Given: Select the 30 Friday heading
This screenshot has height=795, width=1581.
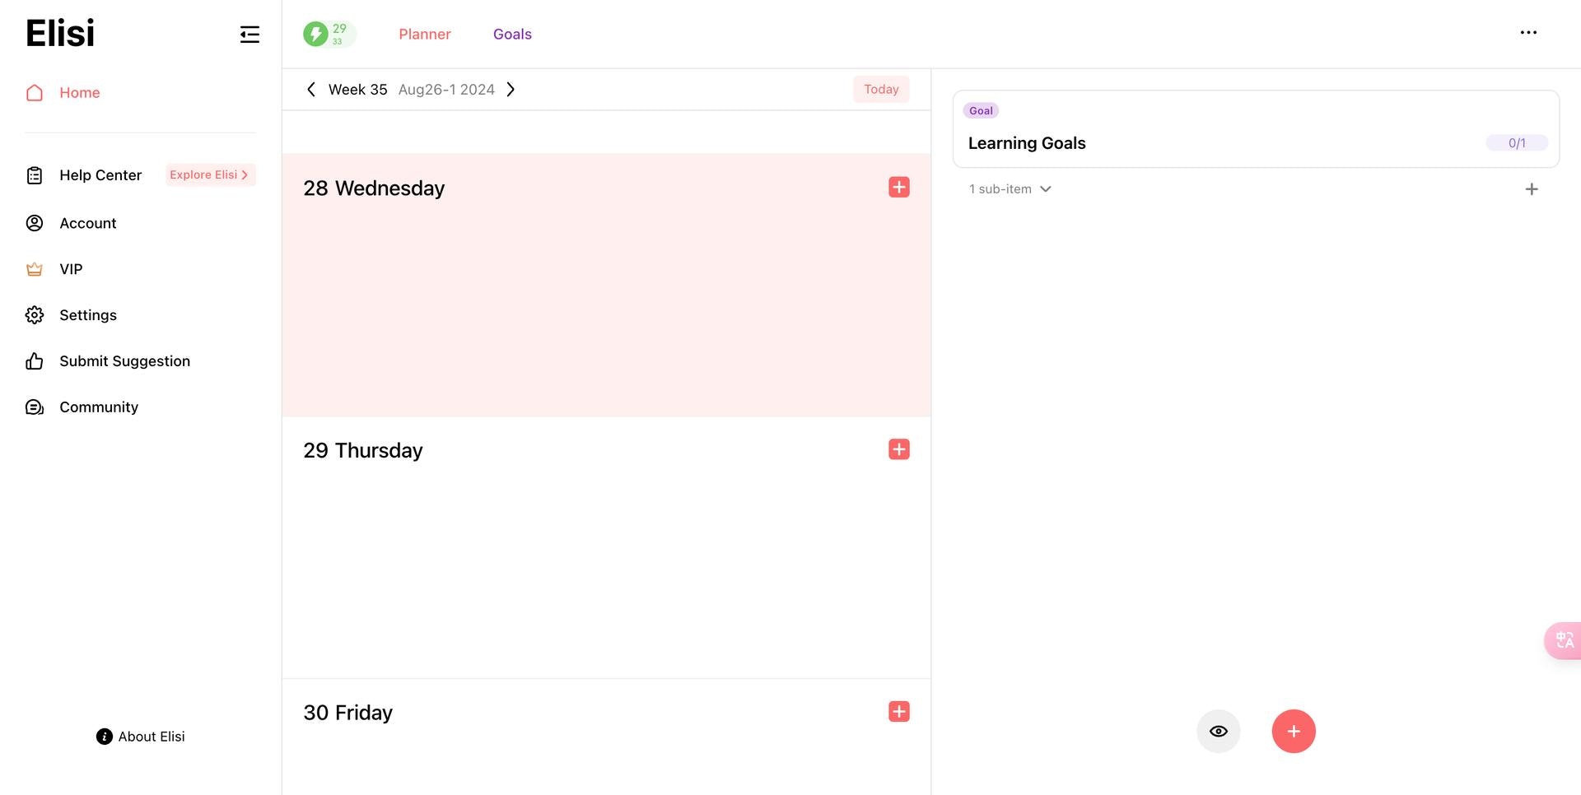Looking at the screenshot, I should [x=347, y=713].
